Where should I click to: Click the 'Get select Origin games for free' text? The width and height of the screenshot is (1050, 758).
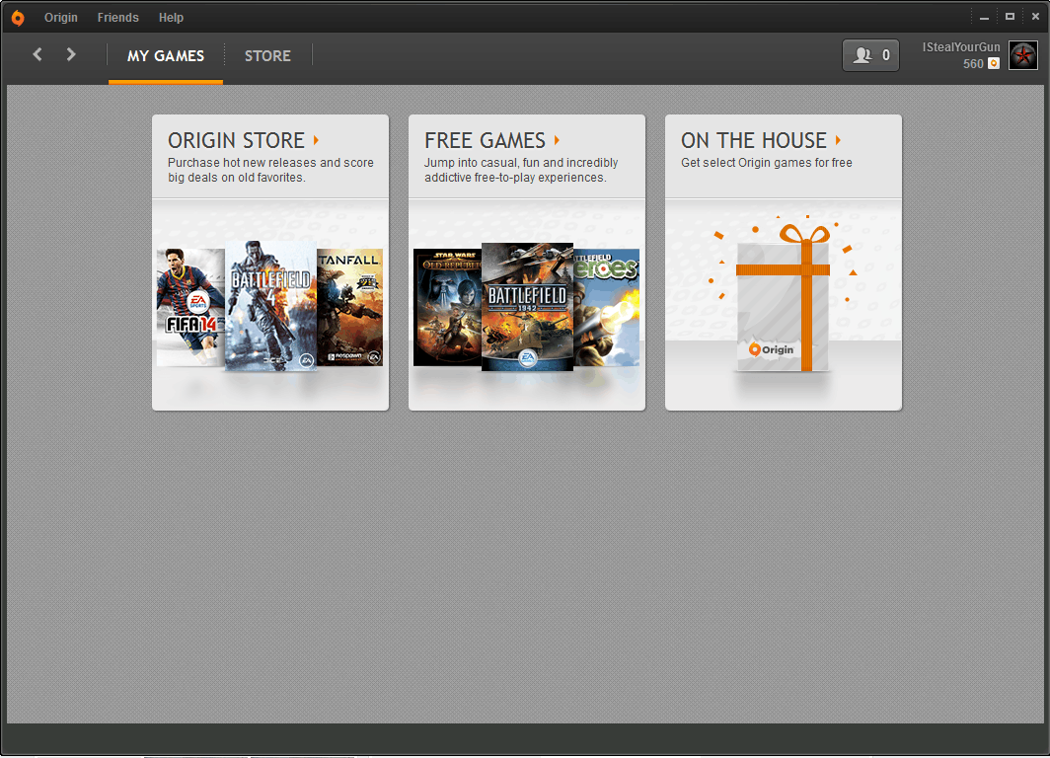pyautogui.click(x=766, y=163)
